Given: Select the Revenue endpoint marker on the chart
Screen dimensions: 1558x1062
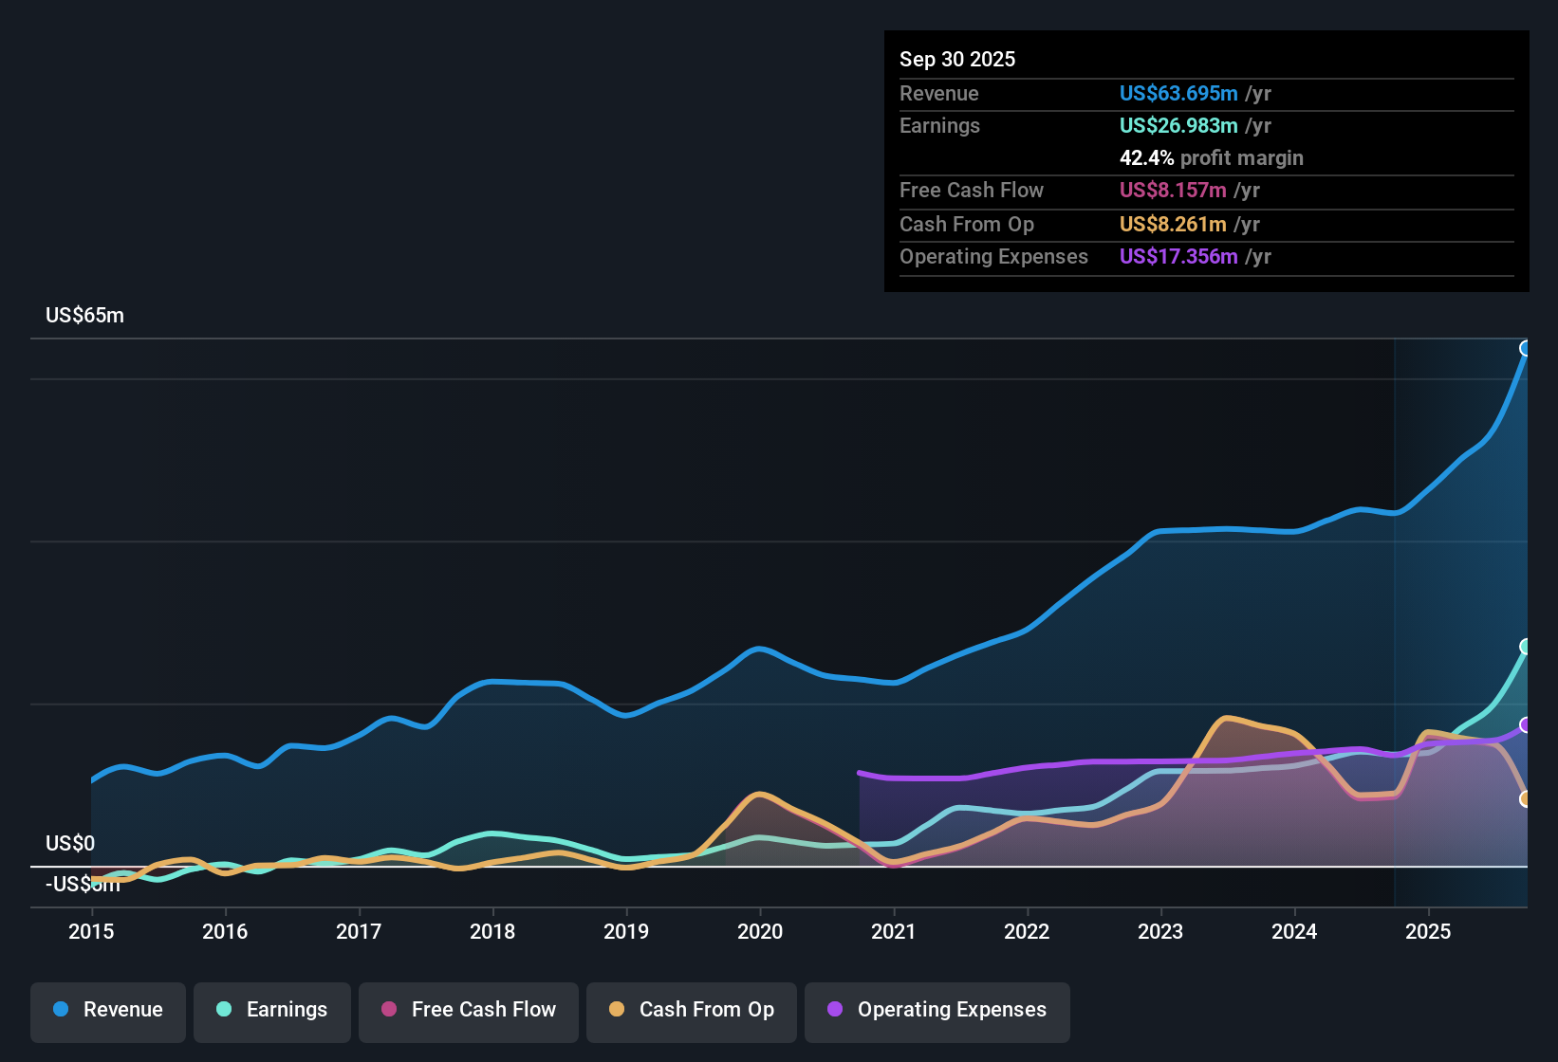Looking at the screenshot, I should [1526, 349].
